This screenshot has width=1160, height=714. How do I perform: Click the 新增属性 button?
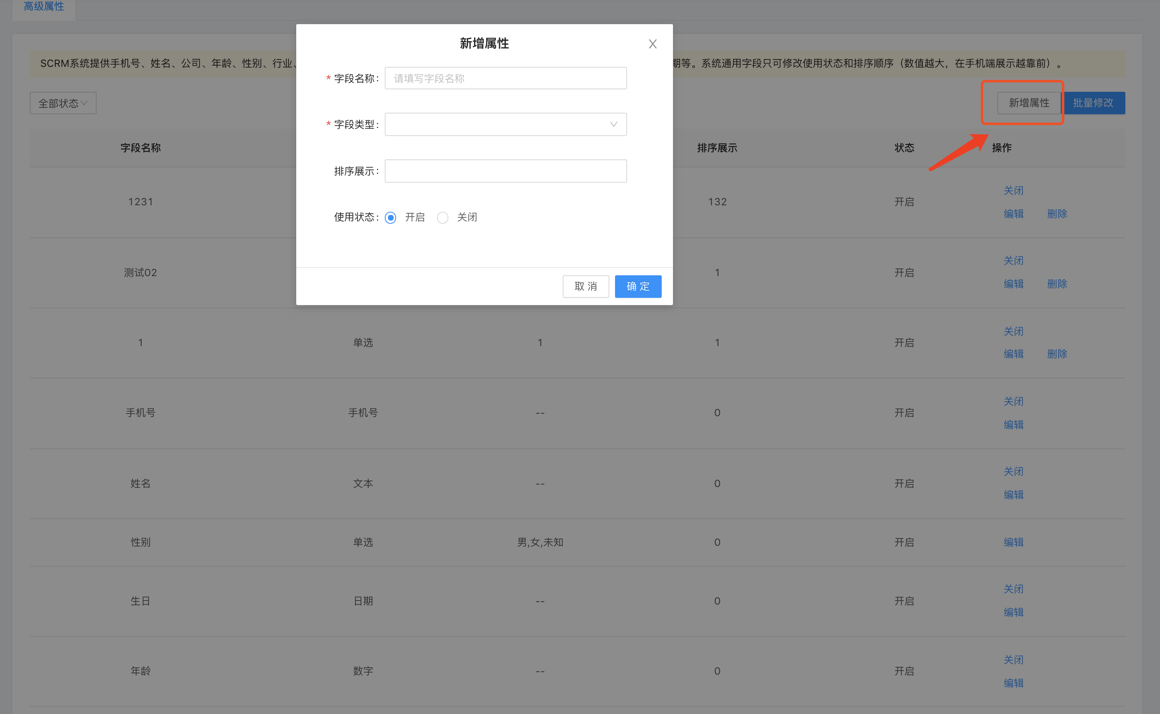pyautogui.click(x=1028, y=103)
